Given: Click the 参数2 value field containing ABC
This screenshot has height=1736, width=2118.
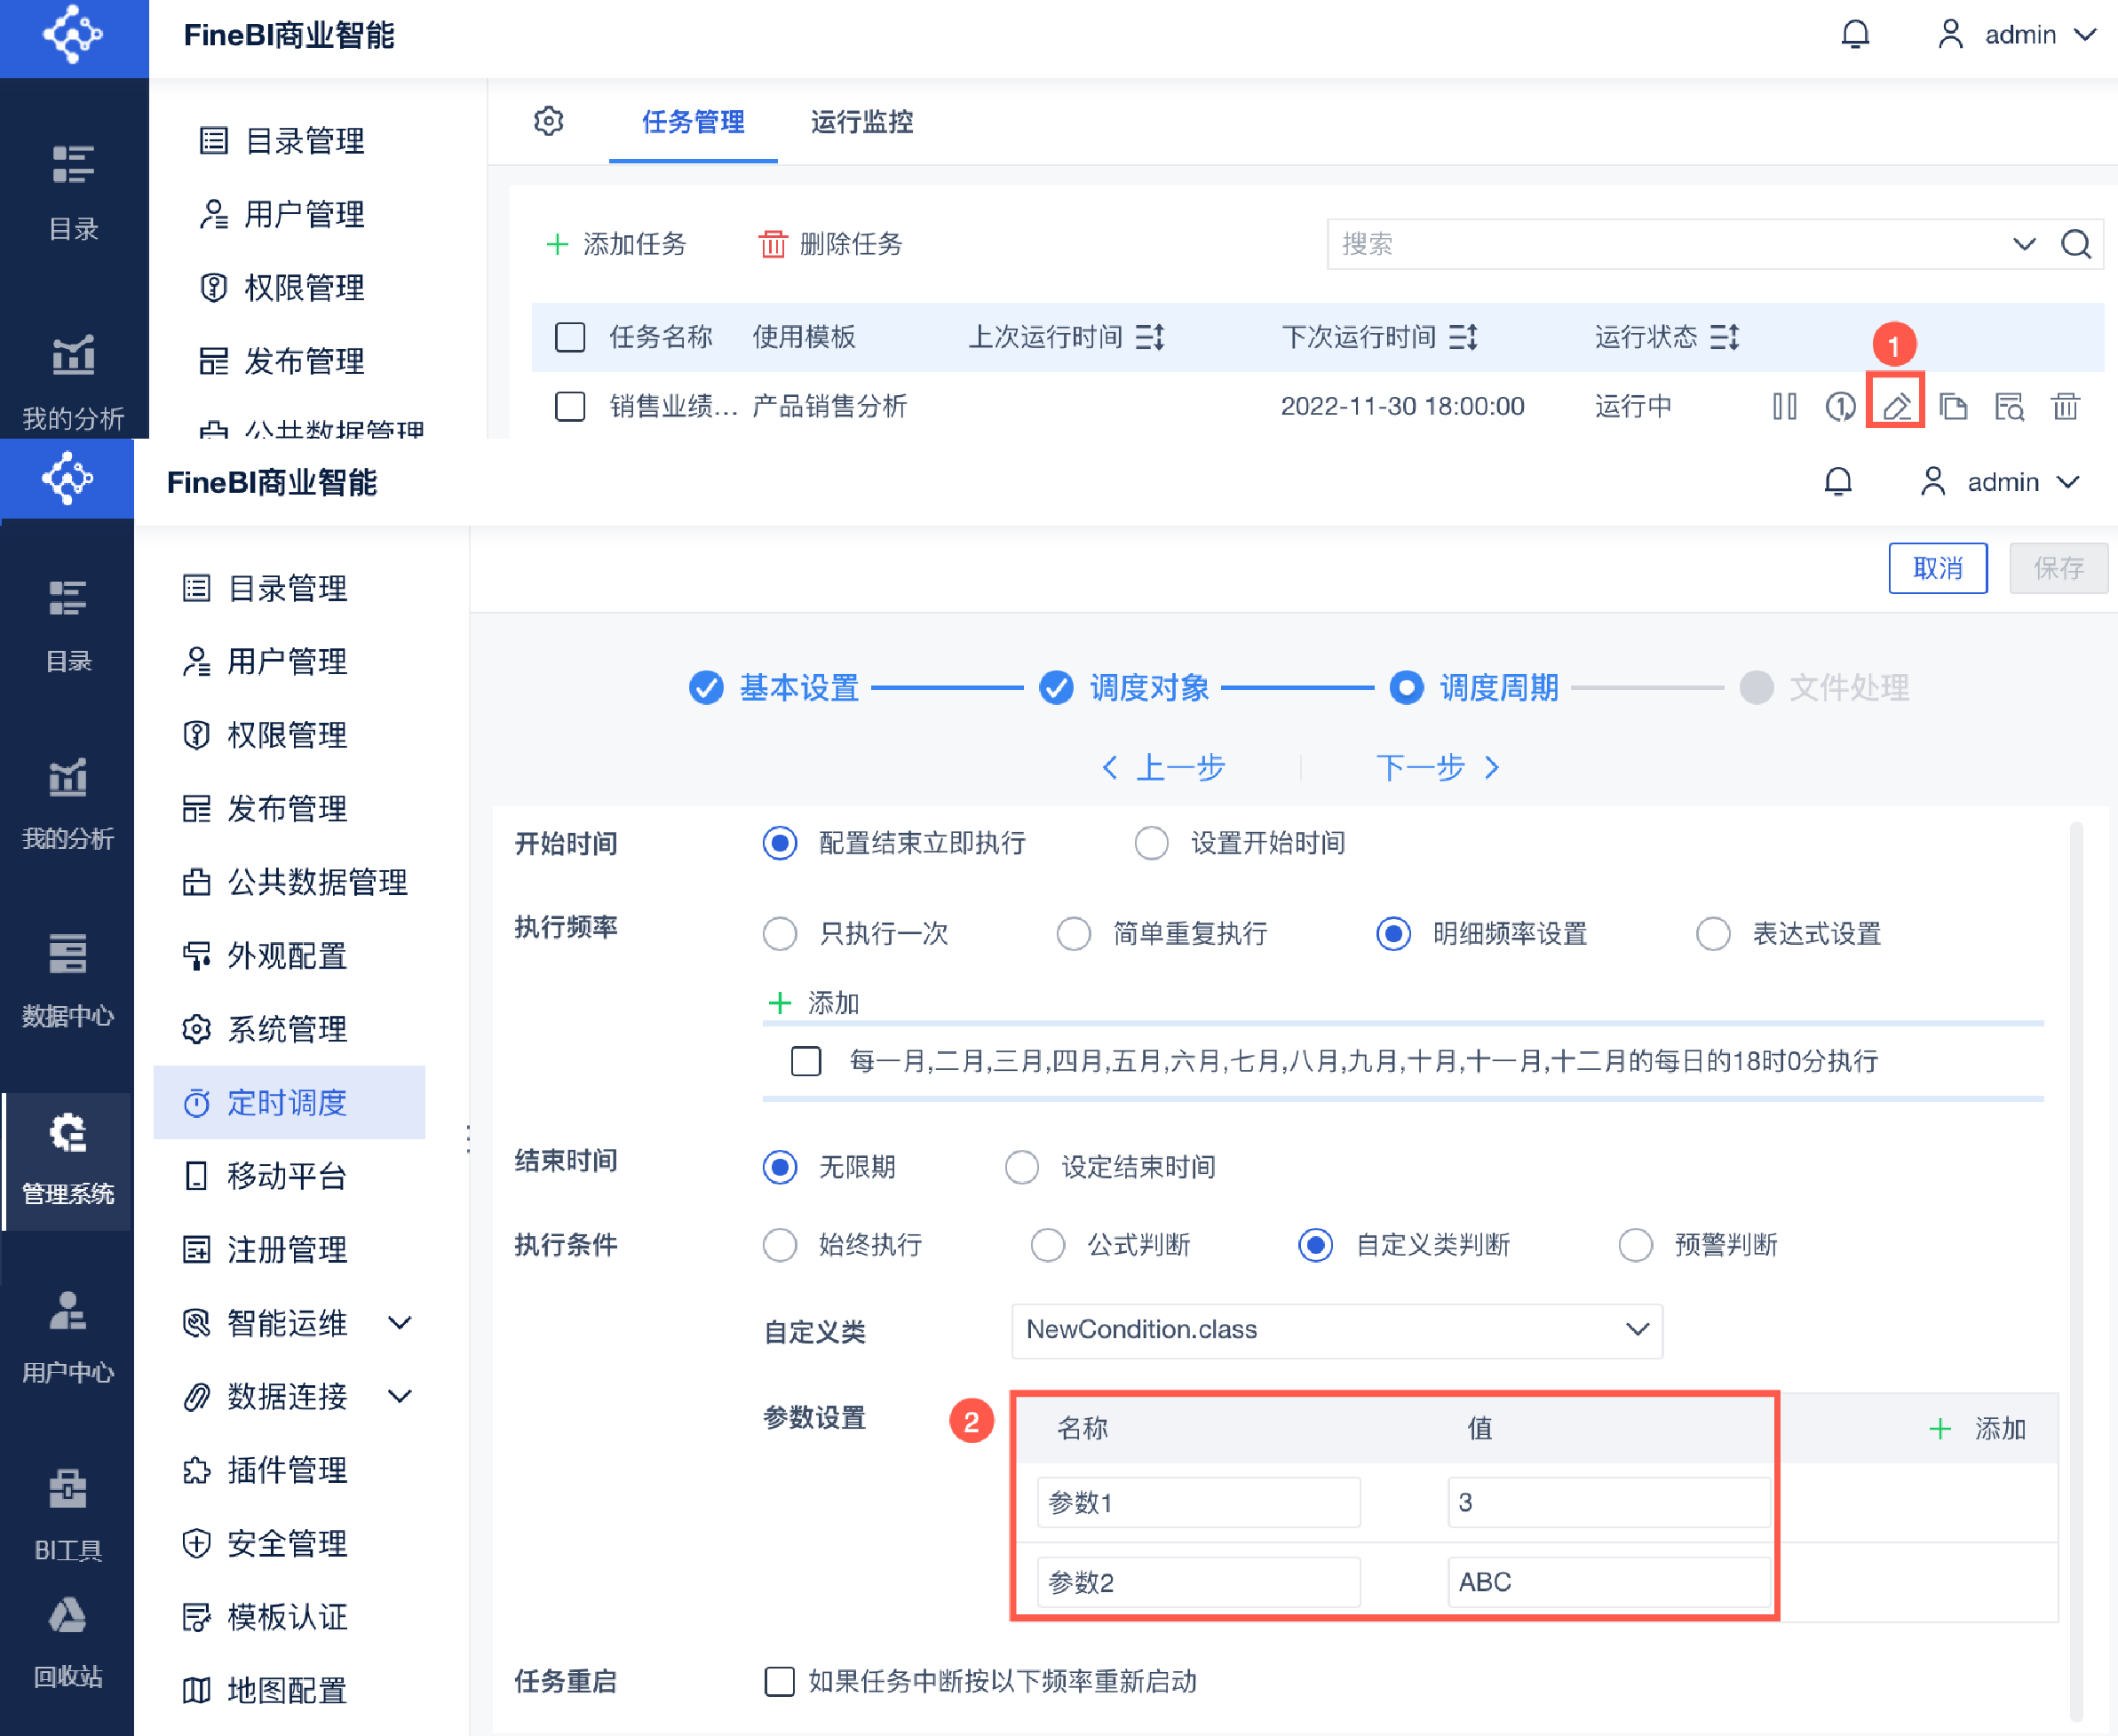Looking at the screenshot, I should 1608,1582.
